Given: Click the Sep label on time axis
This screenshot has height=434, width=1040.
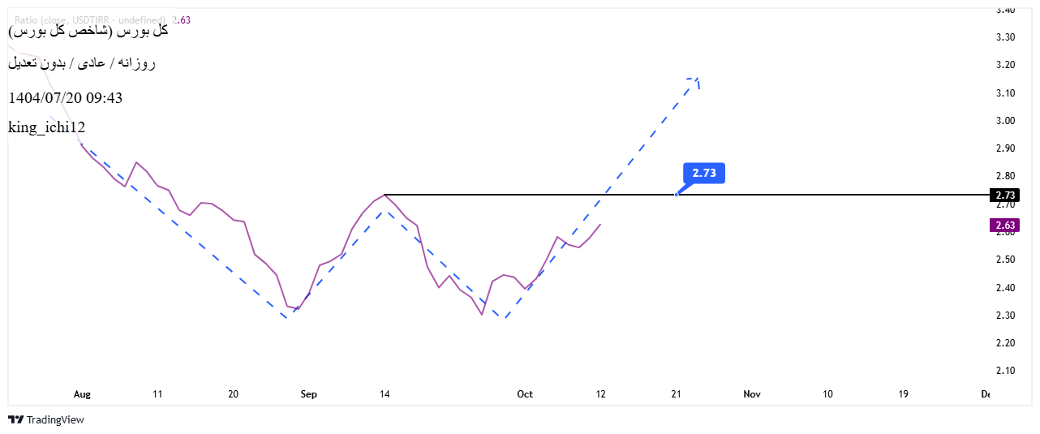Looking at the screenshot, I should (x=308, y=394).
